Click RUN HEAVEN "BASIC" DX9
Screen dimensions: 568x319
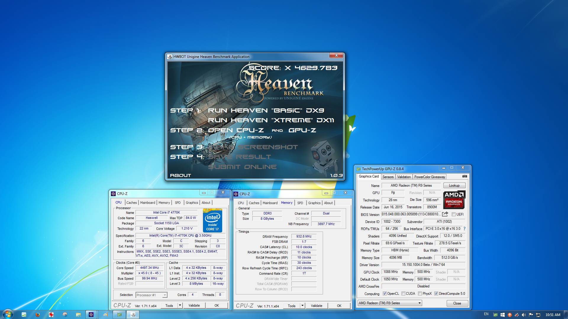266,110
